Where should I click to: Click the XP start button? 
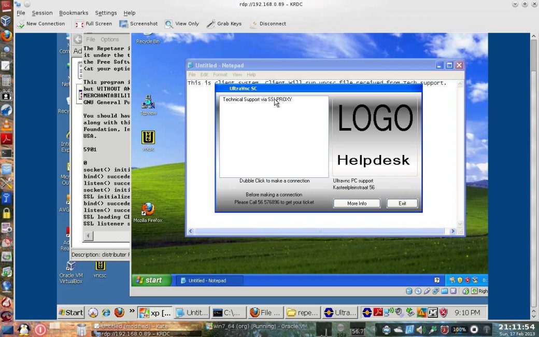[x=151, y=280]
